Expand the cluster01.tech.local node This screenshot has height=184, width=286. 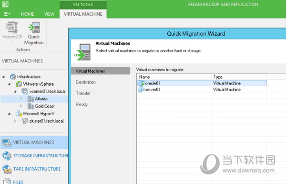coord(15,121)
